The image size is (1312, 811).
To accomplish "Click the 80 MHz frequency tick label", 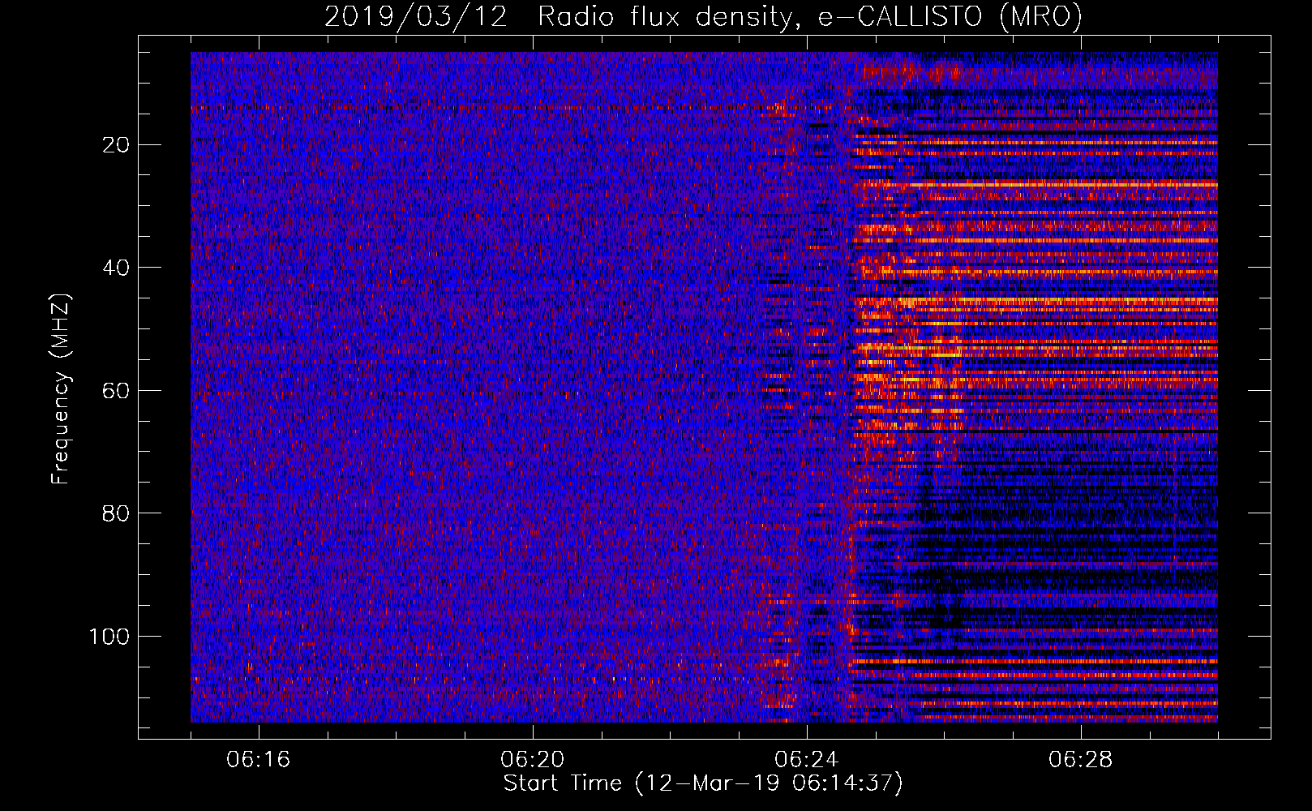I will [x=116, y=513].
